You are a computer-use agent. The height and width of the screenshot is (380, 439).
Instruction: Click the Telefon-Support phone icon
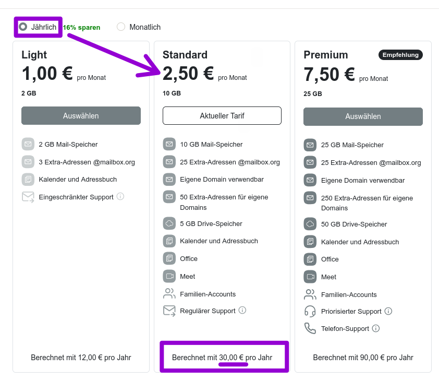coord(310,328)
